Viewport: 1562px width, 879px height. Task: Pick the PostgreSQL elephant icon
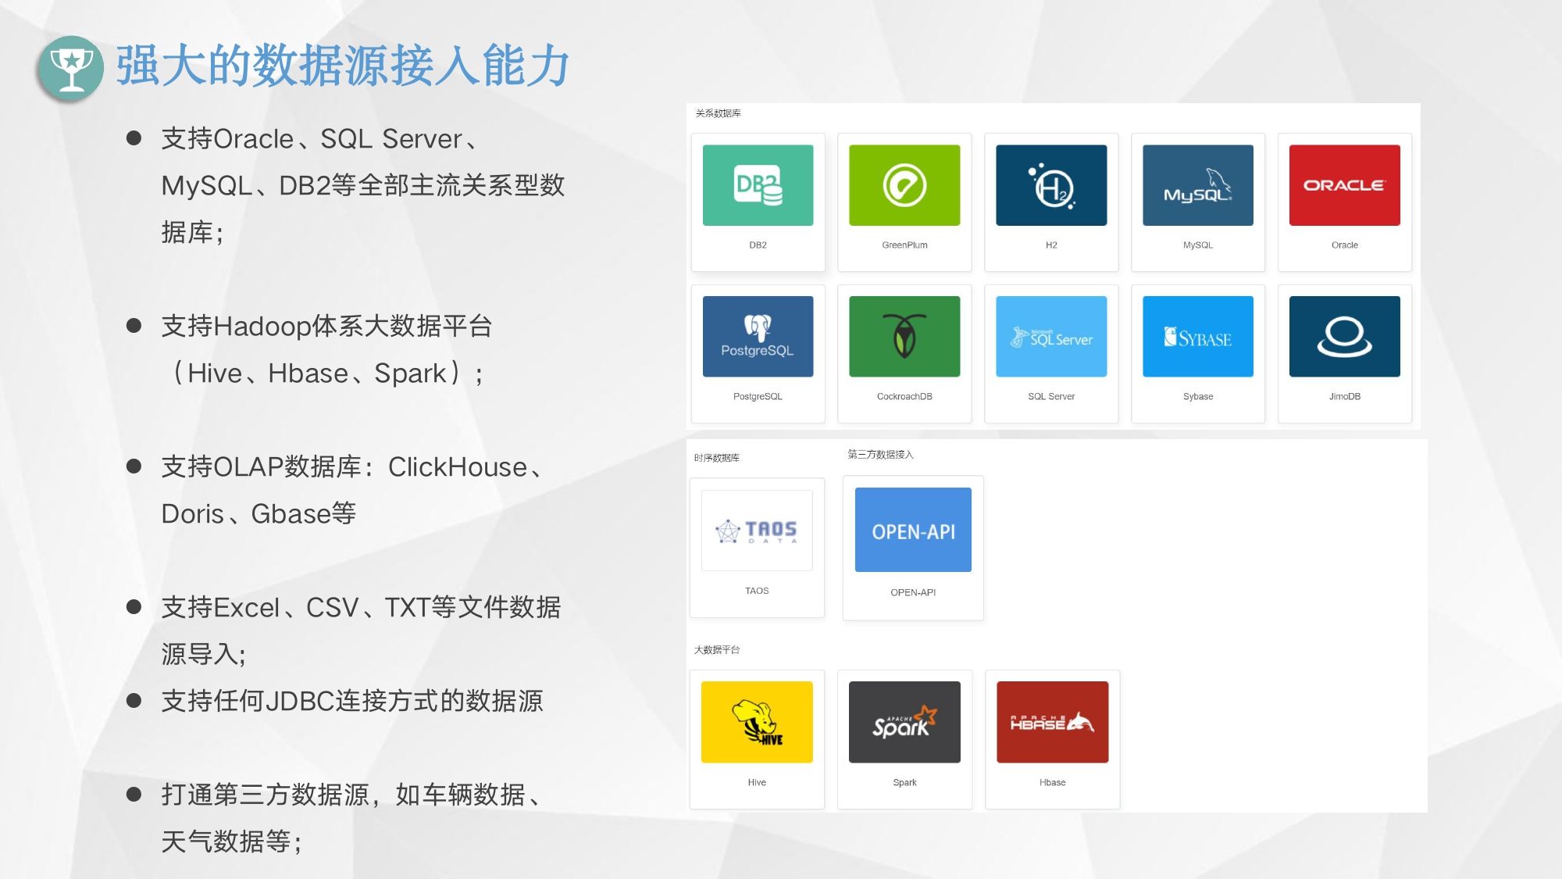pyautogui.click(x=758, y=337)
